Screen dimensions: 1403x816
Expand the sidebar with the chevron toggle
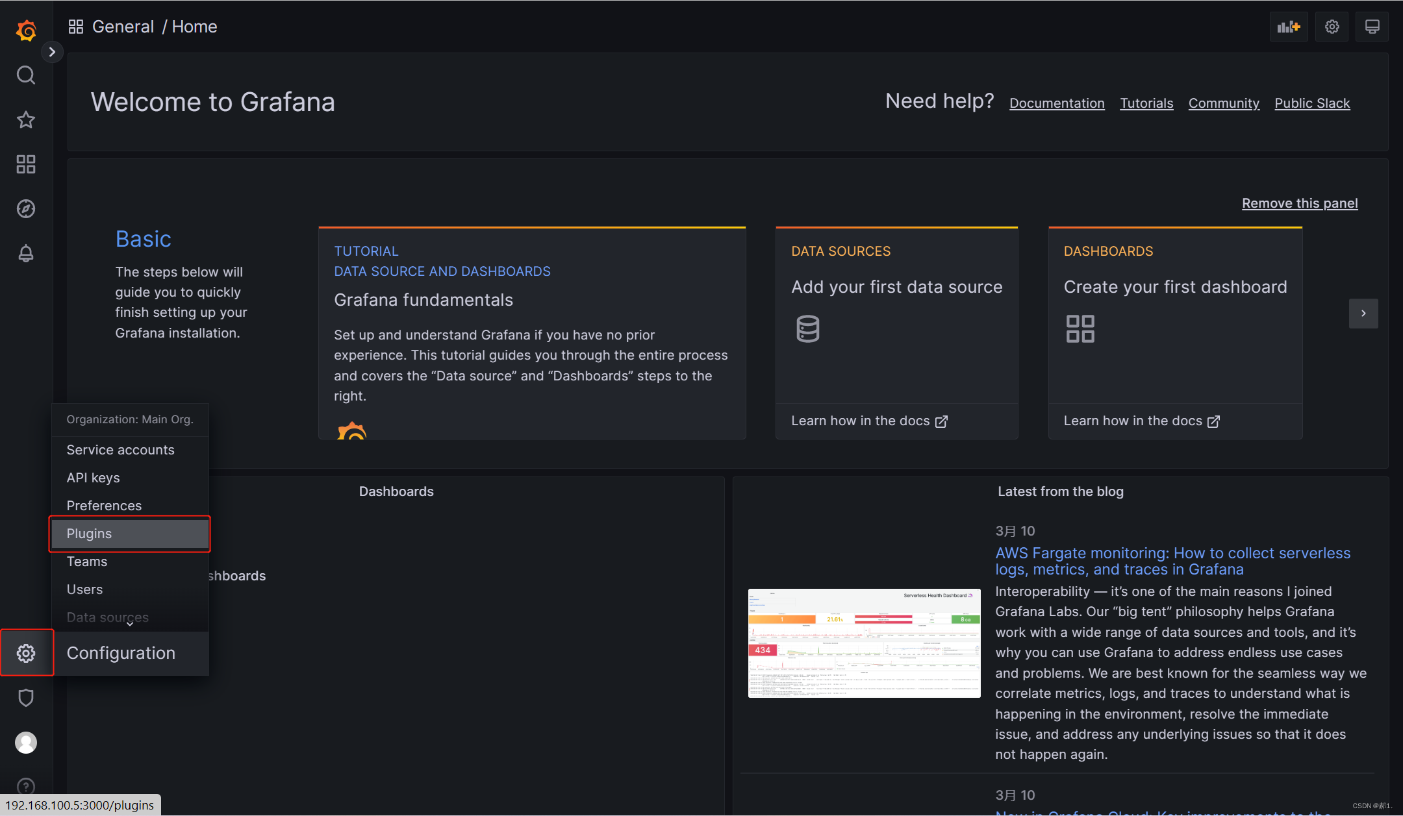(52, 52)
